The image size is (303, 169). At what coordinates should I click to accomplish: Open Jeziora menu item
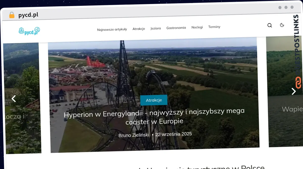pos(156,28)
